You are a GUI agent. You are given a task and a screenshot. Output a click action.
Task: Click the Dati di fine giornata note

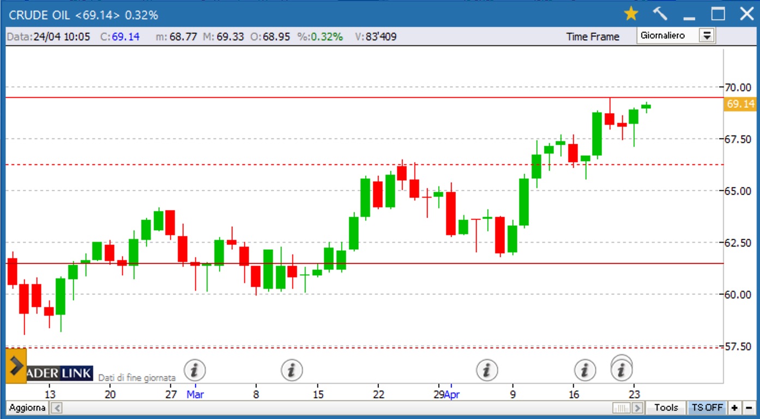click(137, 377)
